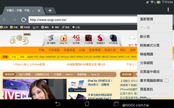174x108 pixels.
Task: Check the battery status icon
Action: pyautogui.click(x=159, y=2)
